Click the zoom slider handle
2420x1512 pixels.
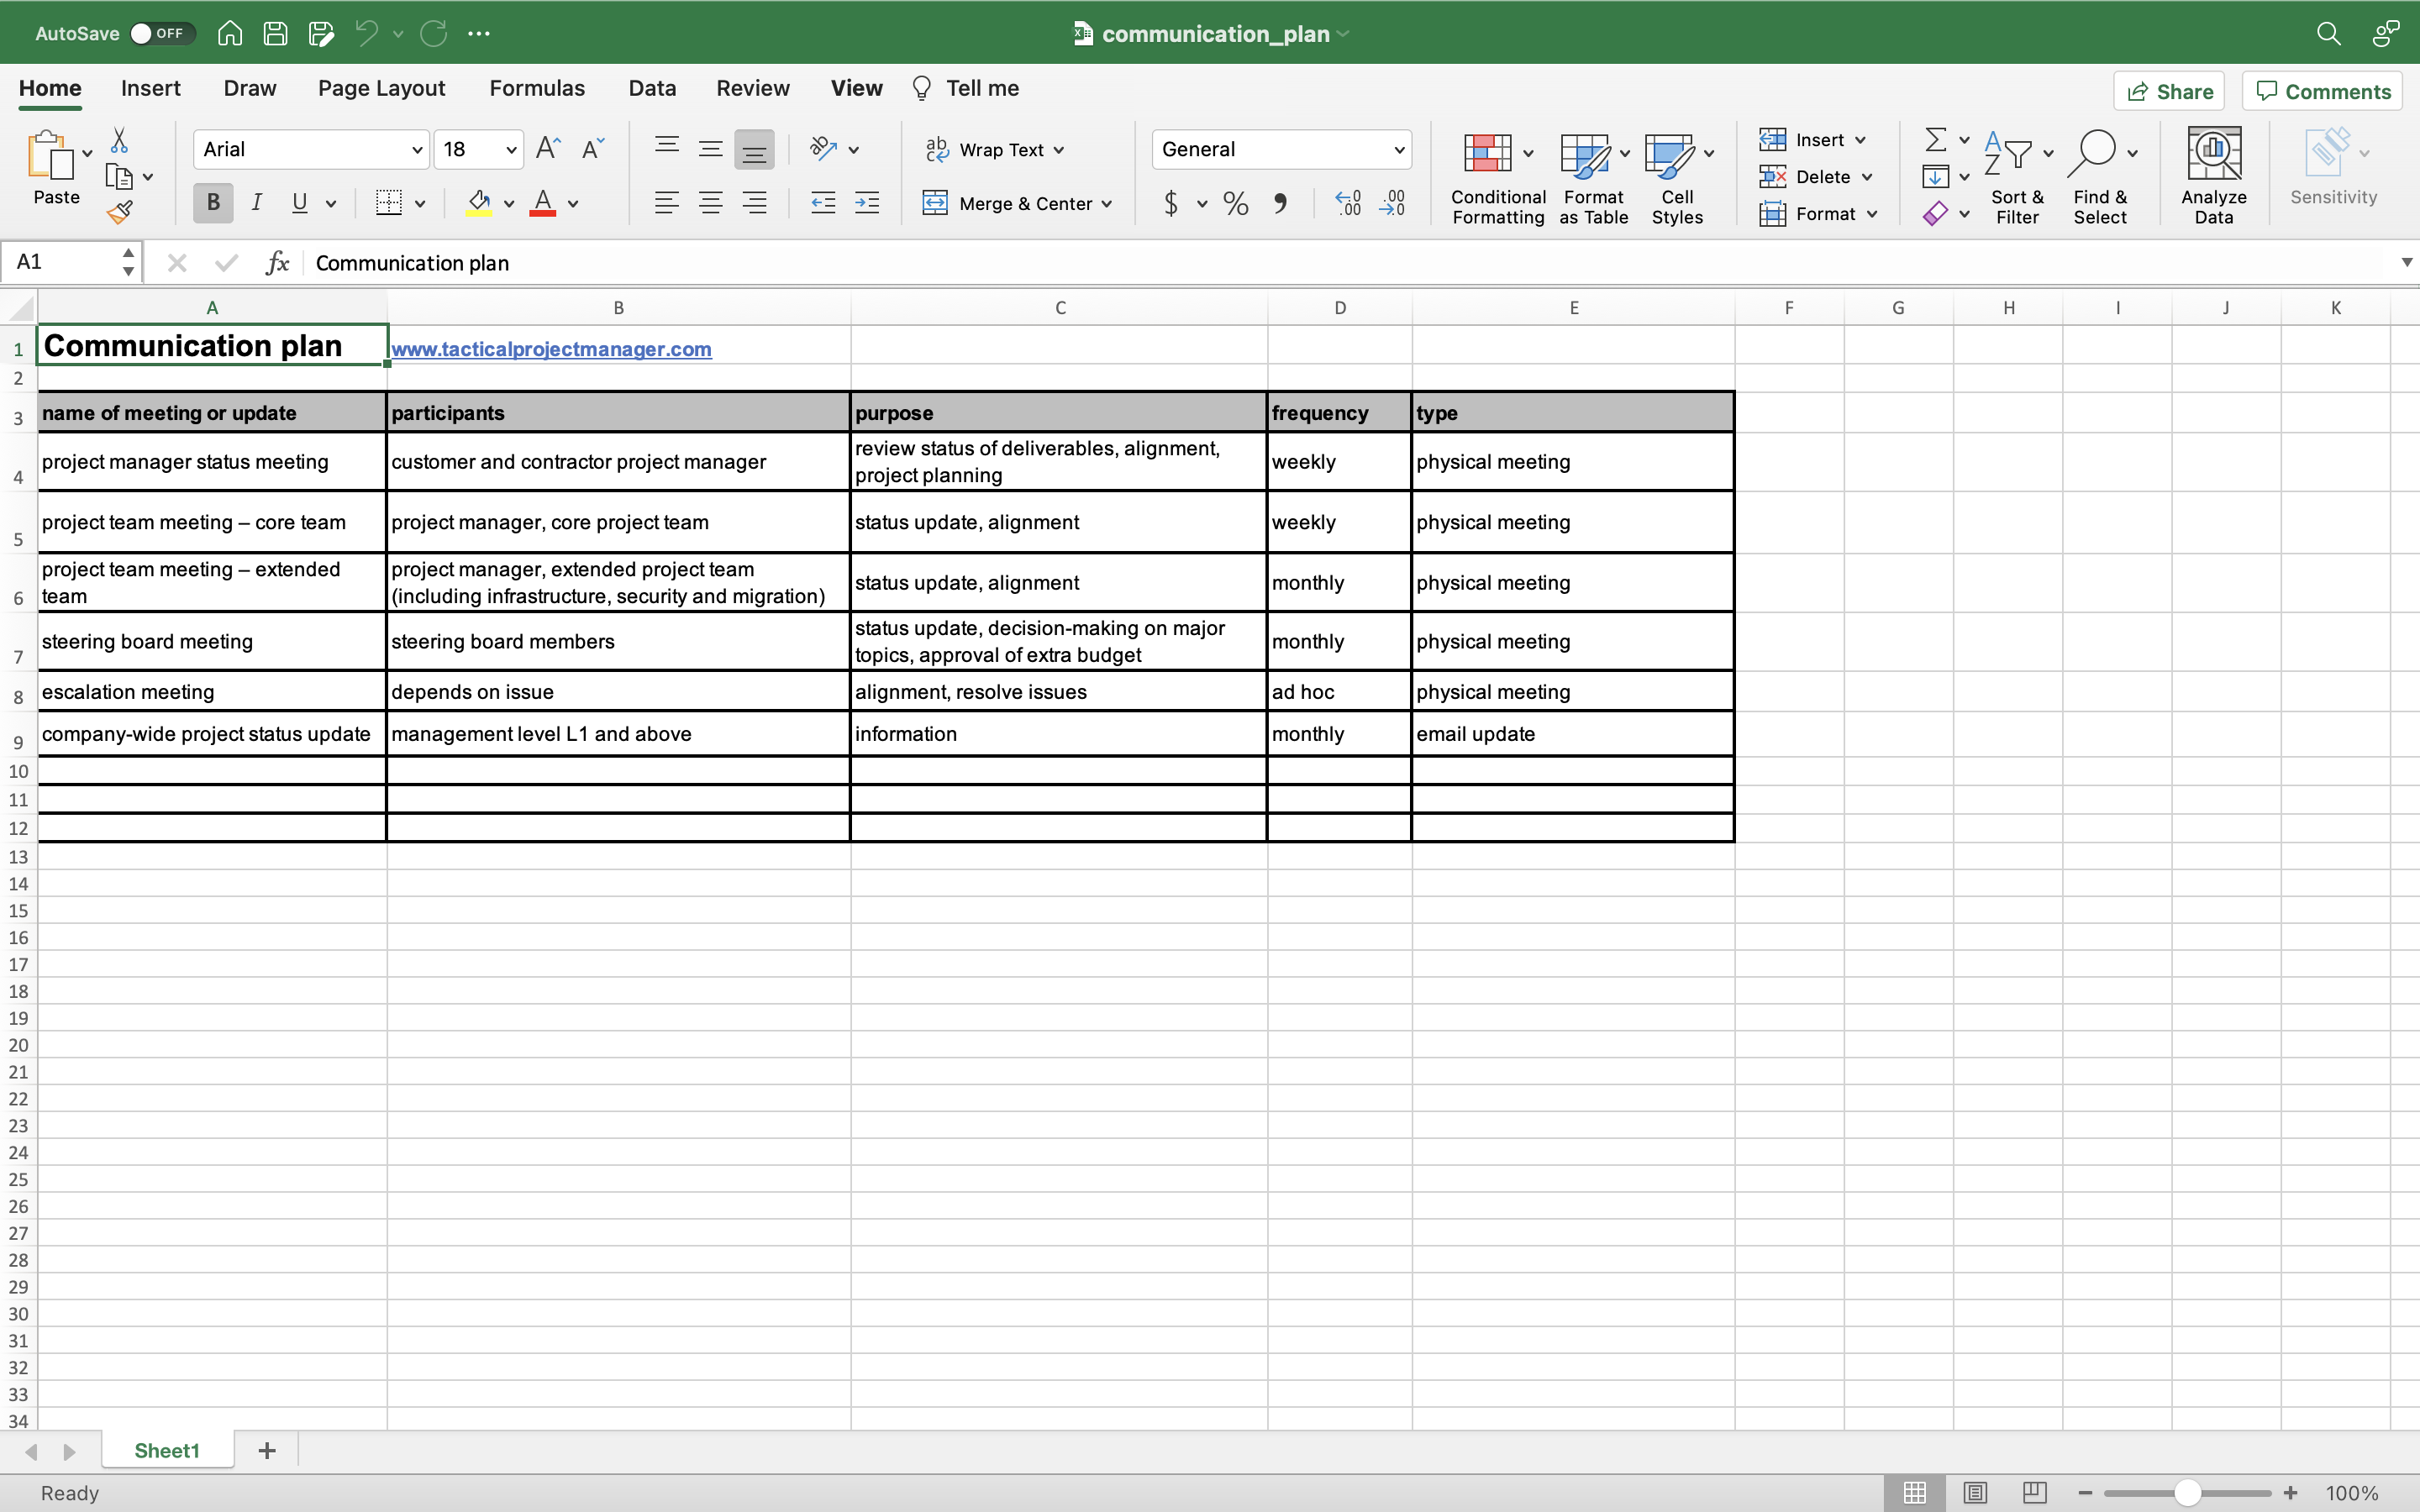pyautogui.click(x=2187, y=1492)
